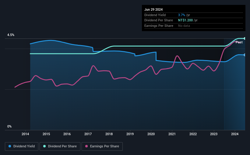Viewport: 250px width, 155px height.
Task: Click the blue Dividend Yield legend dot
Action: point(10,146)
